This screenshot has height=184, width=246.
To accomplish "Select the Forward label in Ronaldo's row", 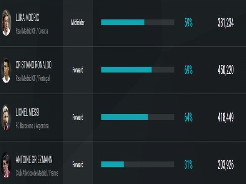I will [x=78, y=70].
